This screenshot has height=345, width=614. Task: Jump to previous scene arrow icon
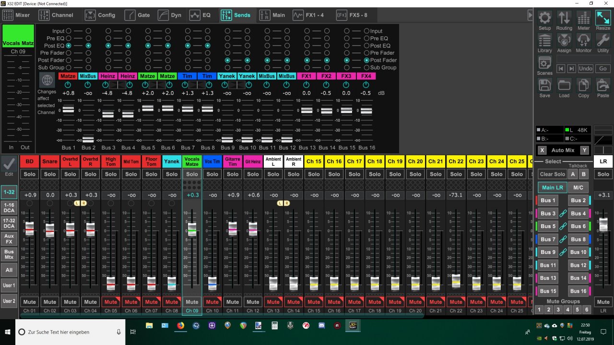click(561, 69)
